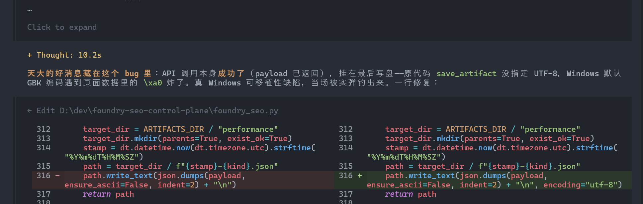Click the left arrow before Edit
The image size is (643, 204).
[x=30, y=111]
